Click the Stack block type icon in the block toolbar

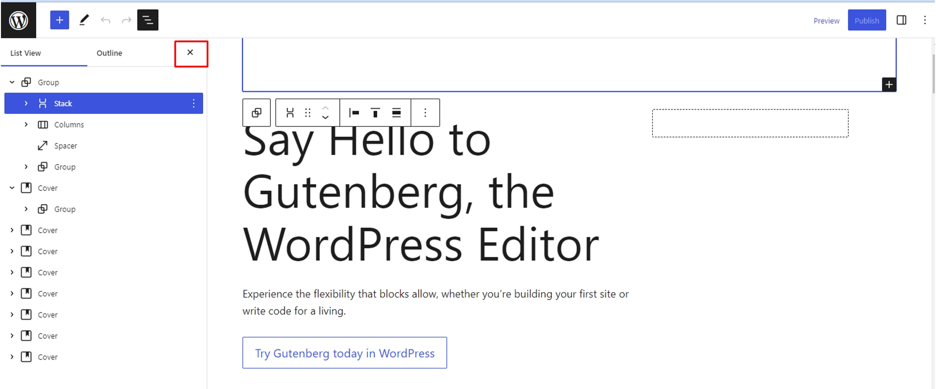click(290, 113)
